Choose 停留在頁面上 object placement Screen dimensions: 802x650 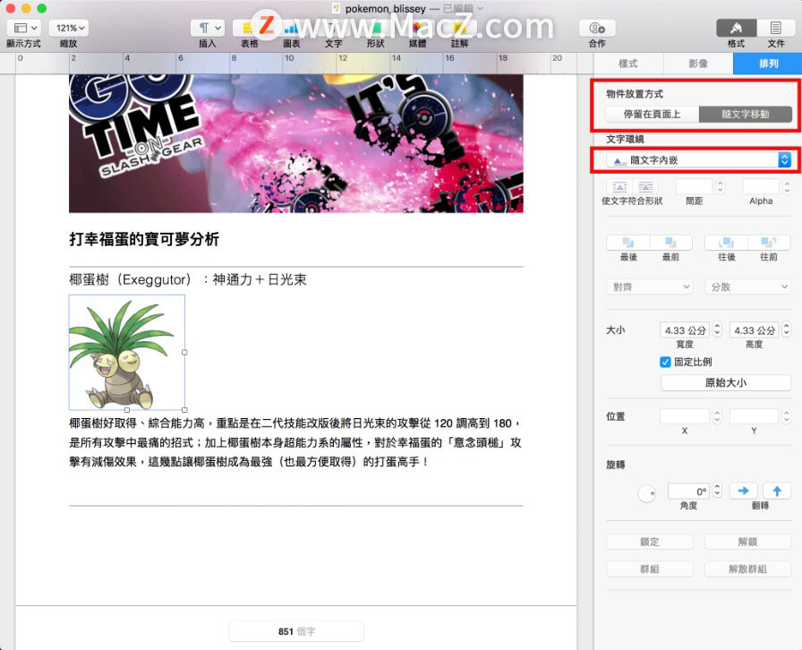click(653, 114)
